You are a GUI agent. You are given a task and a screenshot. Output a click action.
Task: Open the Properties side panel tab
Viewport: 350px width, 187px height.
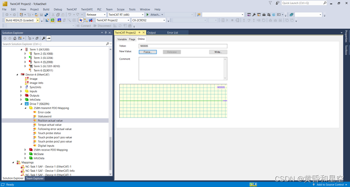[346, 36]
